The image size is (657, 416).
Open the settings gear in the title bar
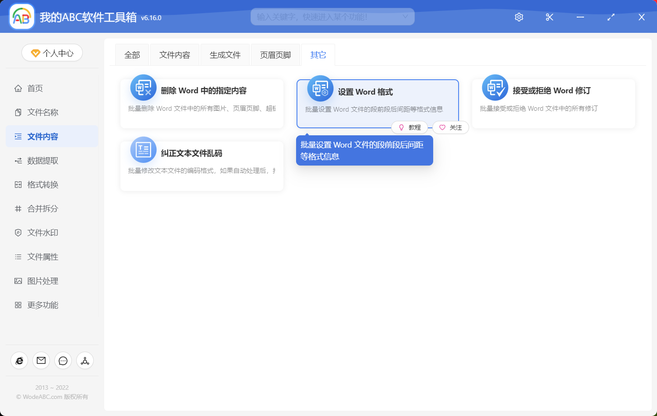tap(519, 17)
